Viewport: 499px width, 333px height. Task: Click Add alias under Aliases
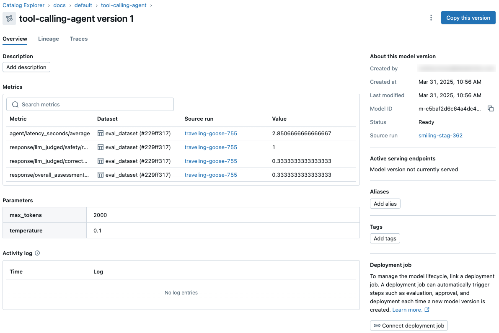tap(385, 204)
